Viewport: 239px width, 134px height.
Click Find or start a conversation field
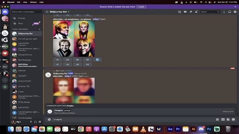coord(27,12)
